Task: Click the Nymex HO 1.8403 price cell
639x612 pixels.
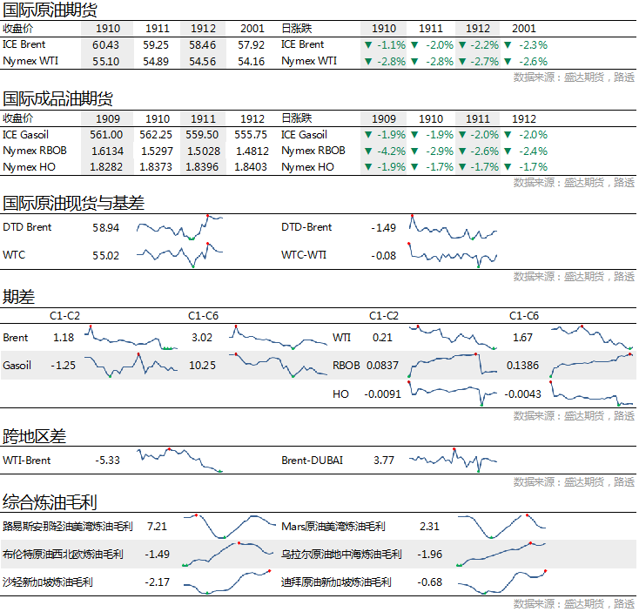Action: pyautogui.click(x=251, y=167)
